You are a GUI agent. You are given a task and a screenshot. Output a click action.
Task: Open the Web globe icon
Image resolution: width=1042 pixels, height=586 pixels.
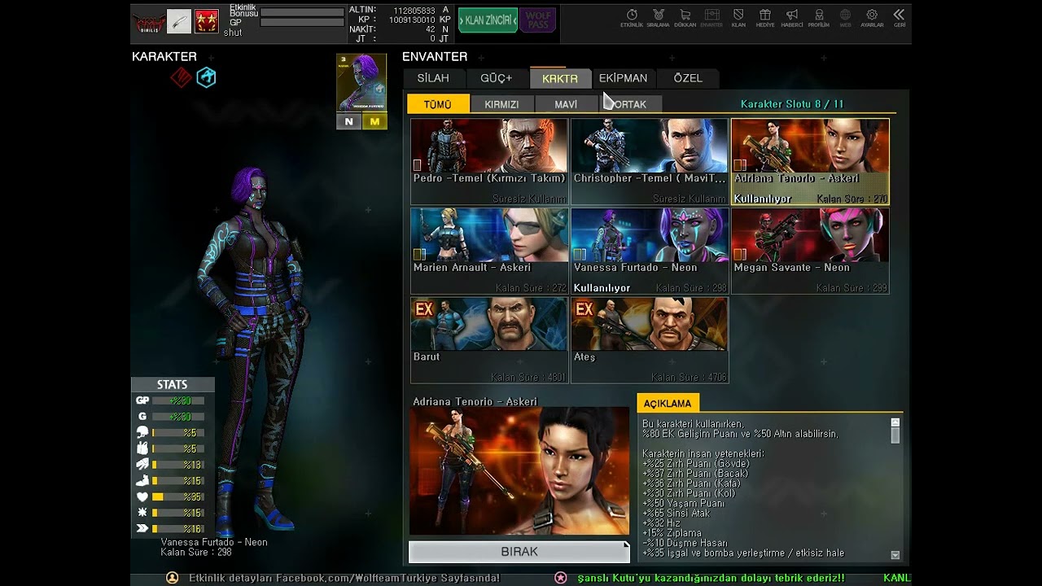pyautogui.click(x=846, y=18)
